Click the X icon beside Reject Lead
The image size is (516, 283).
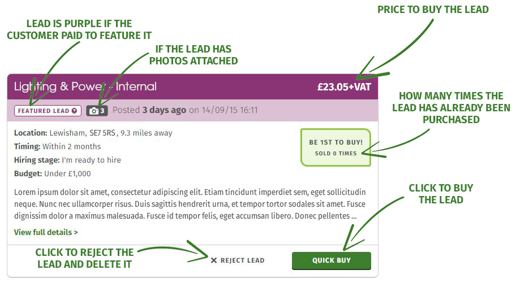coord(213,260)
